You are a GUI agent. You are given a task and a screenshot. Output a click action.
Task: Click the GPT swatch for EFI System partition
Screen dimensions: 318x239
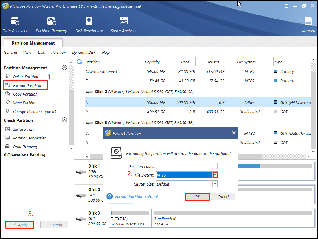pyautogui.click(x=276, y=102)
